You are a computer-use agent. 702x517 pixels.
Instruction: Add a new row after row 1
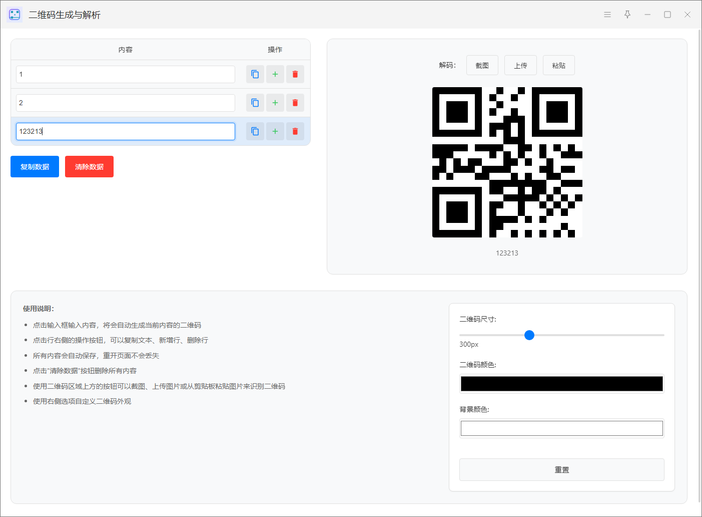(275, 74)
